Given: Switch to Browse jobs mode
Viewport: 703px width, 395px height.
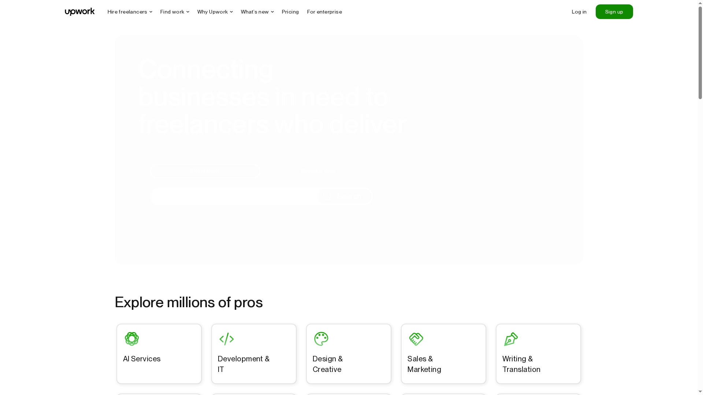Looking at the screenshot, I should point(318,171).
